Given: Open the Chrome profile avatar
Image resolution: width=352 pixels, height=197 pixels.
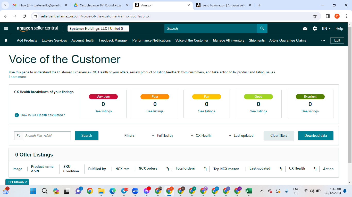Looking at the screenshot, I should pyautogui.click(x=337, y=16).
